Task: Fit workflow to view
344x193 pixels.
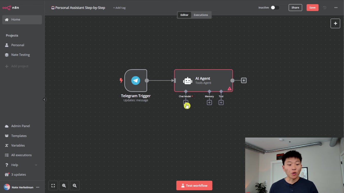Action: coord(53,186)
